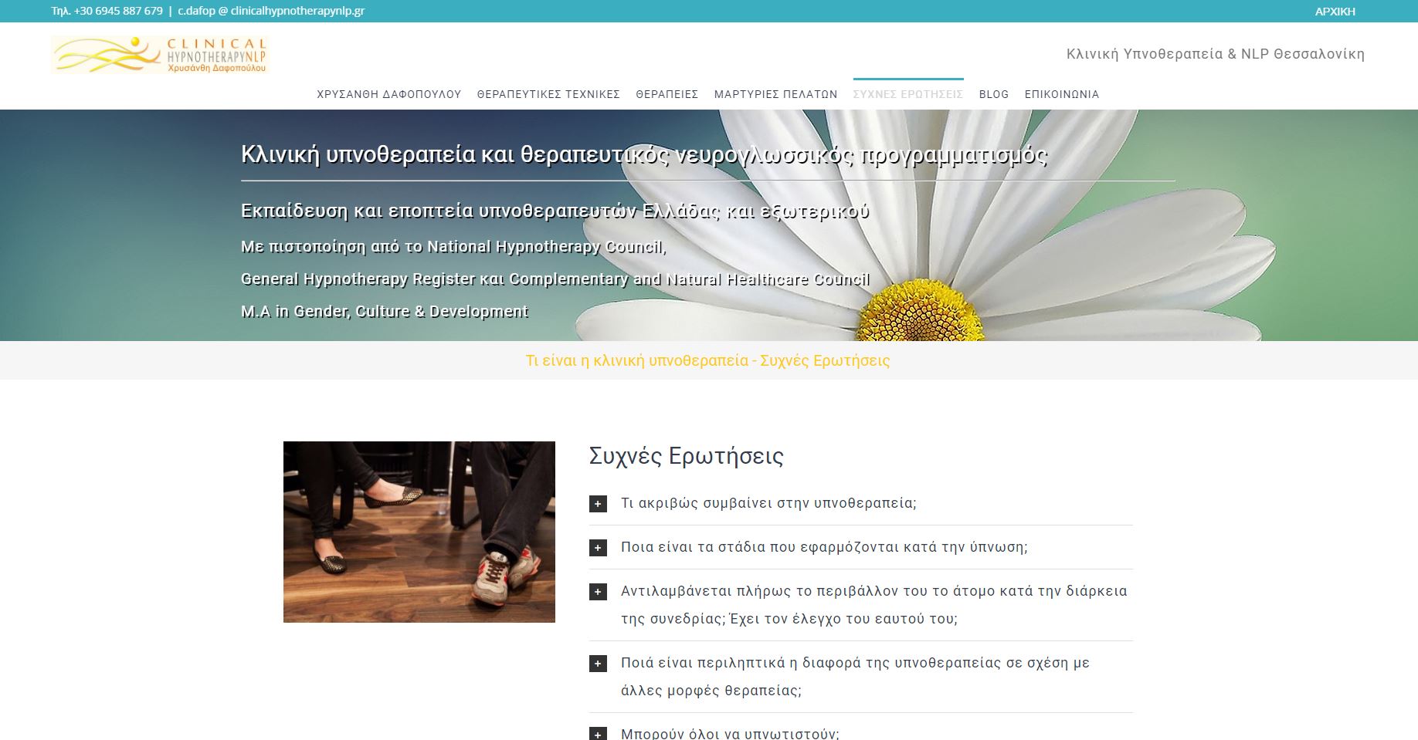Select the ΣΥΧΝΕΣ ΕΡΩΤΗΣΕΙΣ nav tab
This screenshot has height=740, width=1418.
(907, 94)
